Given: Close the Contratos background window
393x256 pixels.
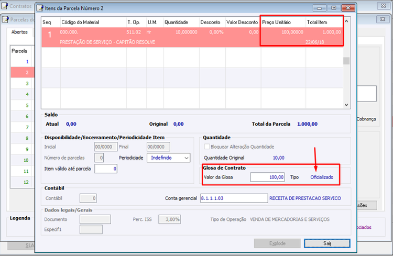Looking at the screenshot, I should pyautogui.click(x=384, y=6).
